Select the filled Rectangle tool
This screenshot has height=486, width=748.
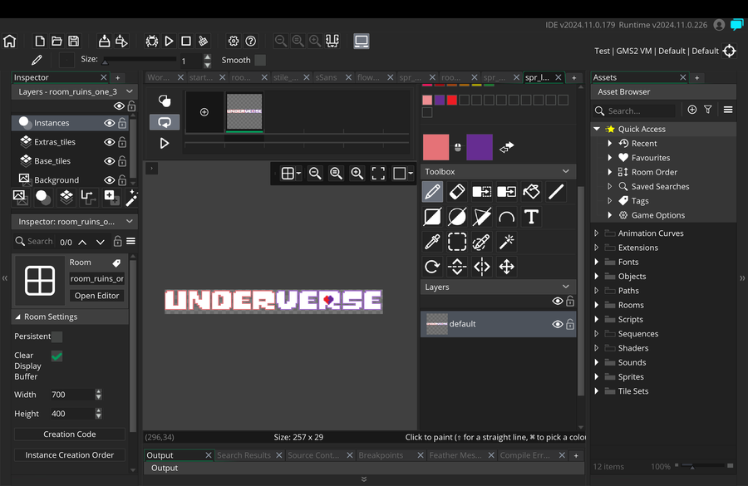432,217
